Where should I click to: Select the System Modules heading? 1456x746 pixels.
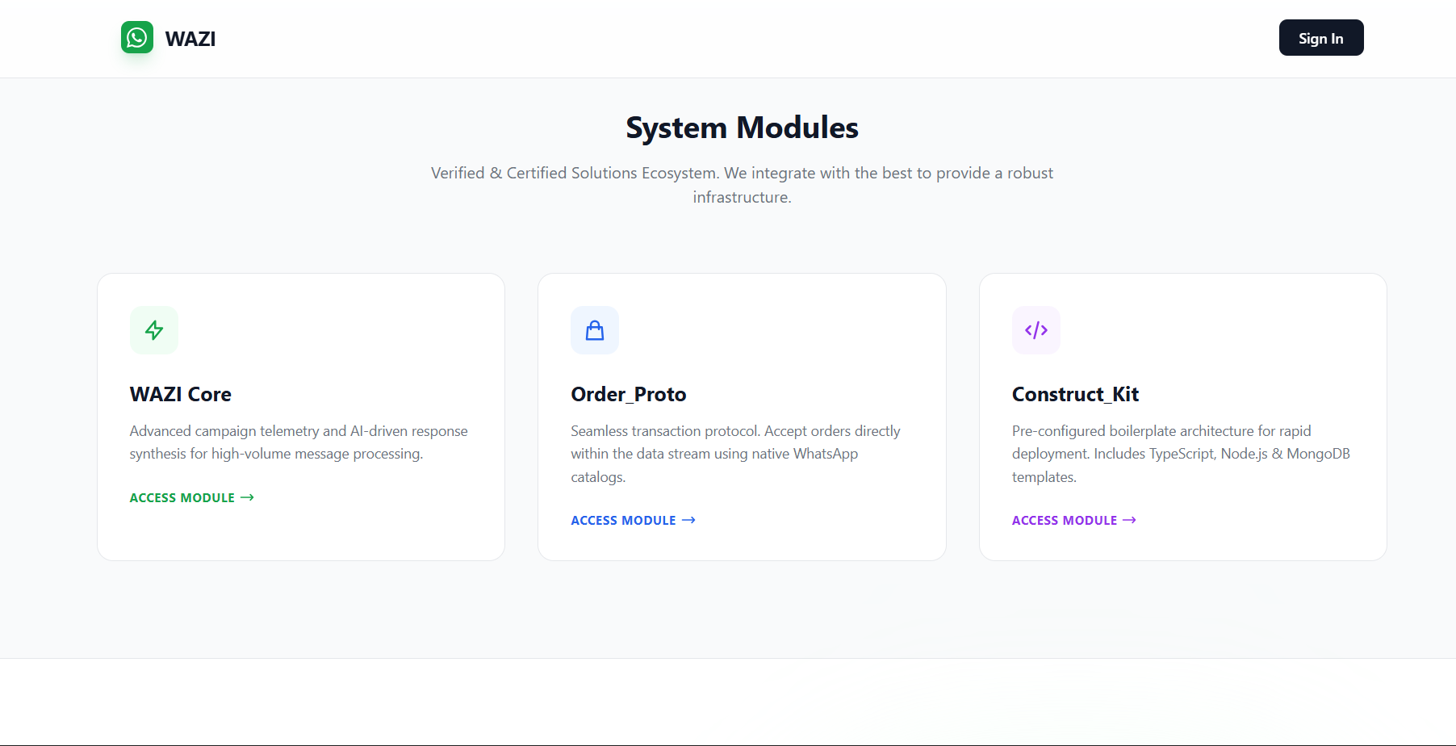(x=741, y=127)
